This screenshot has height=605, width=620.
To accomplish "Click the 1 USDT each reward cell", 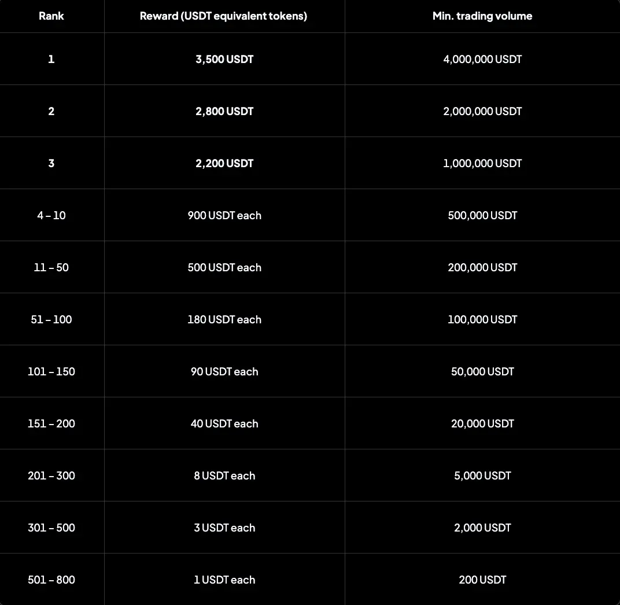I will point(224,580).
